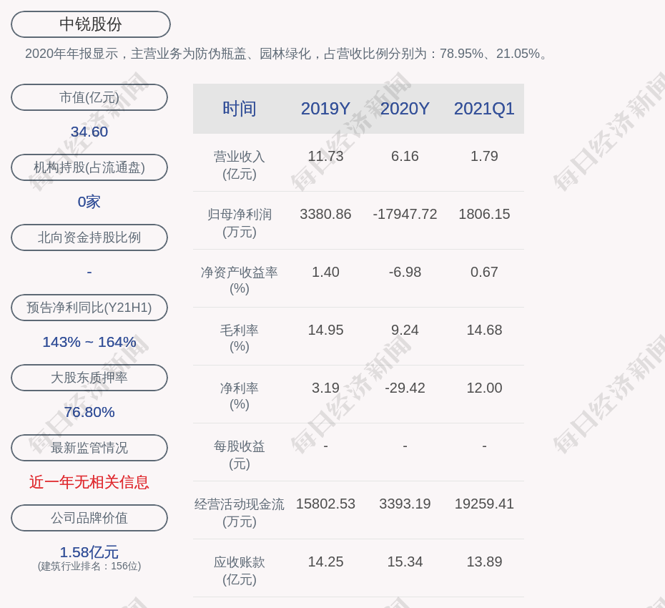This screenshot has height=608, width=665.
Task: Click the net margin value 12.00
Action: coord(484,388)
